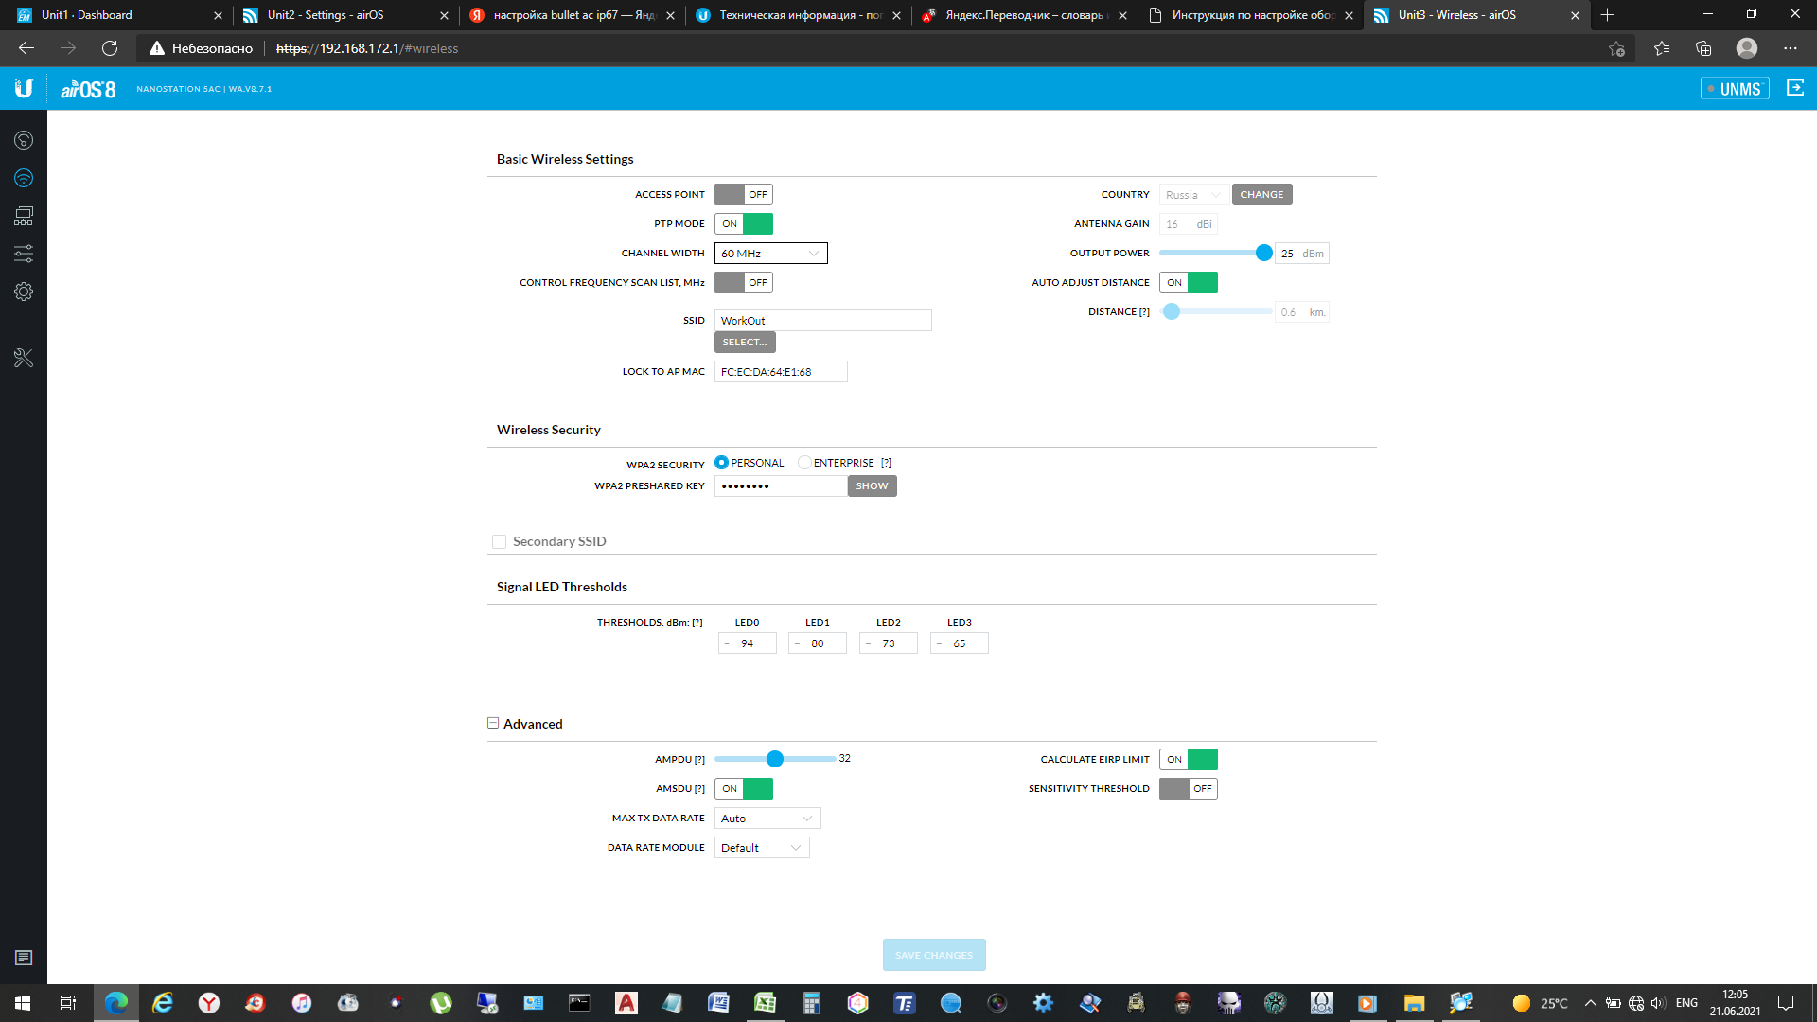Open the System gear sidebar icon
1817x1022 pixels.
tap(24, 291)
